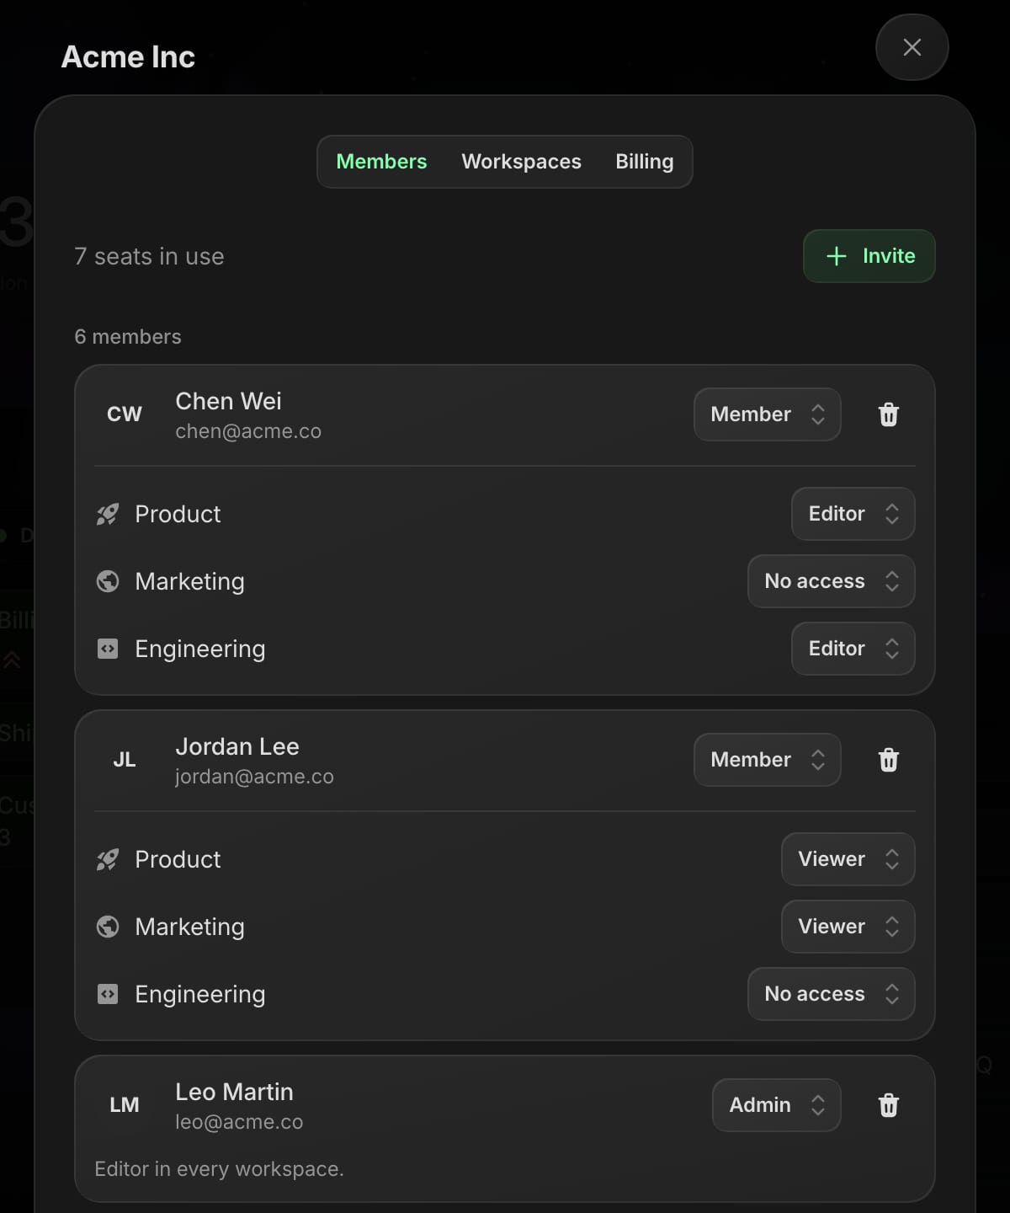The width and height of the screenshot is (1010, 1213).
Task: Open the Billing tab
Action: click(x=645, y=162)
